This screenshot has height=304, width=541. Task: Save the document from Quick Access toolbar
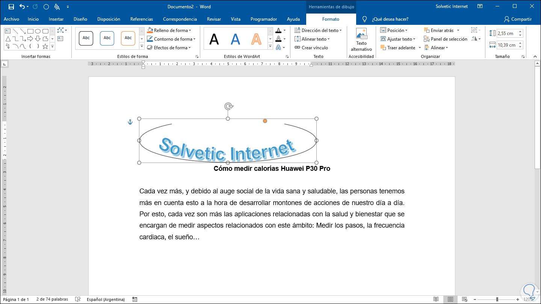click(x=11, y=7)
